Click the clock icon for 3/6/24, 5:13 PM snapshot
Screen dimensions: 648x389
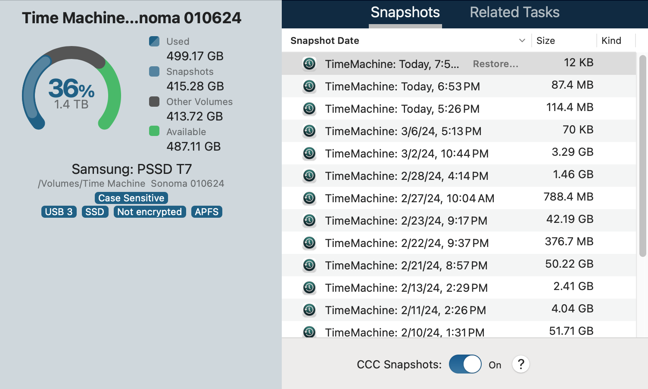click(309, 131)
